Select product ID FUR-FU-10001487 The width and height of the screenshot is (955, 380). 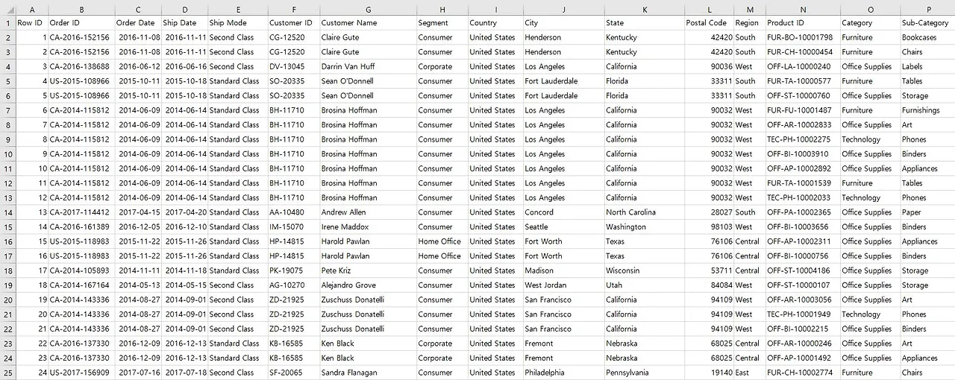(802, 110)
